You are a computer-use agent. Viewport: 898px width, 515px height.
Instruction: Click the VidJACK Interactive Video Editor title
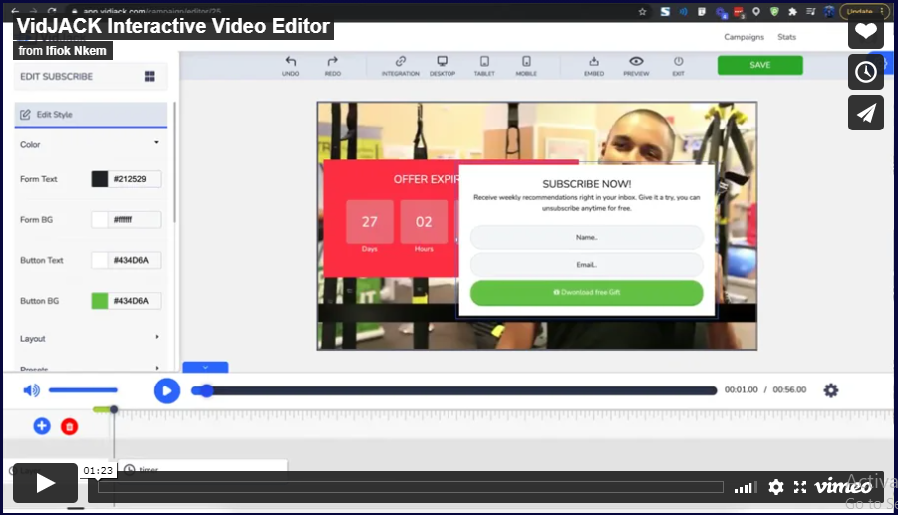[x=173, y=26]
